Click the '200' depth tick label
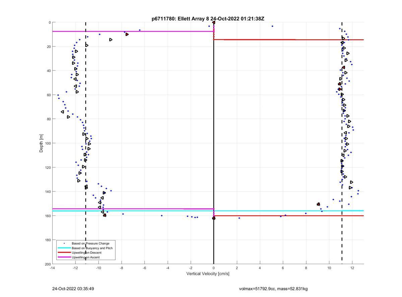This screenshot has width=402, height=297. (x=48, y=264)
